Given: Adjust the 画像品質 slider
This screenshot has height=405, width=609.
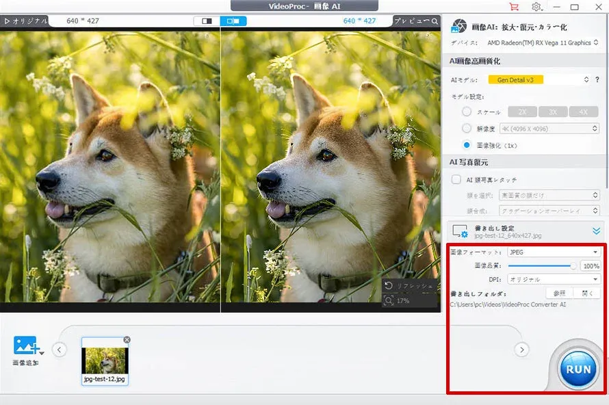Looking at the screenshot, I should [543, 266].
